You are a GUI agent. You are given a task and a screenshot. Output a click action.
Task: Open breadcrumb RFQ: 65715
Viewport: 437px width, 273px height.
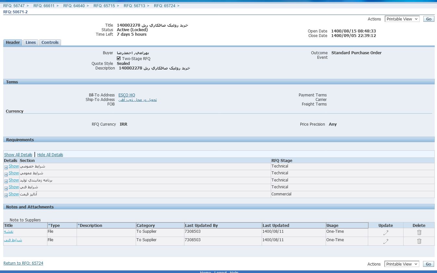pos(104,6)
